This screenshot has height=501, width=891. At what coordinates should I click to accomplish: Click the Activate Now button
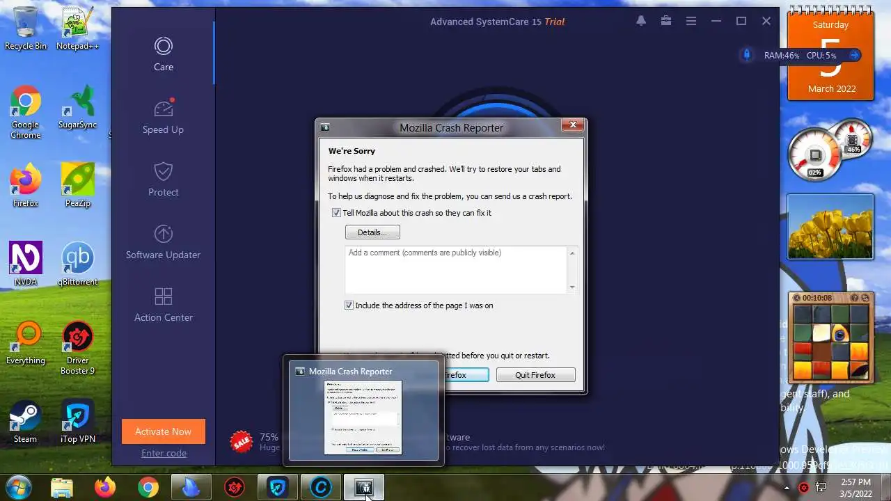[164, 431]
